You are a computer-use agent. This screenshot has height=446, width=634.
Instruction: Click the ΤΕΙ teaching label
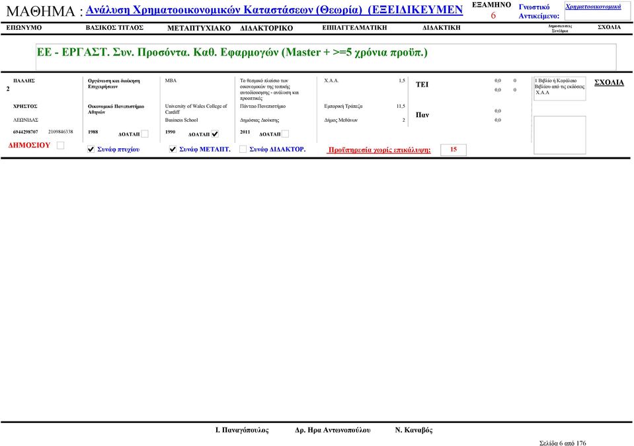coord(422,85)
